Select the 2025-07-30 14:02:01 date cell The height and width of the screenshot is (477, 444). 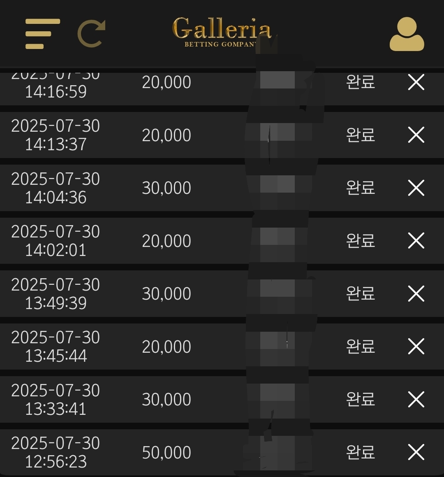55,241
